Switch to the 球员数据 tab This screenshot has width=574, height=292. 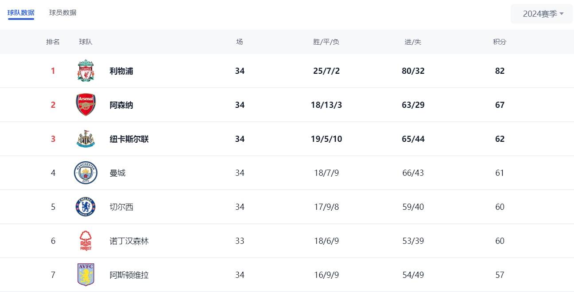[x=63, y=13]
